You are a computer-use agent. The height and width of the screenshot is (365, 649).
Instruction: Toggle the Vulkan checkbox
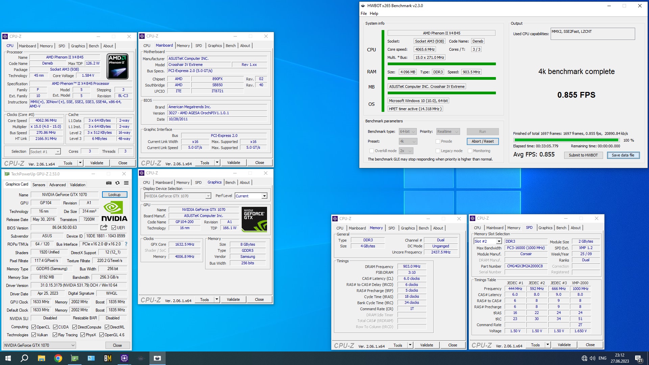tap(33, 335)
